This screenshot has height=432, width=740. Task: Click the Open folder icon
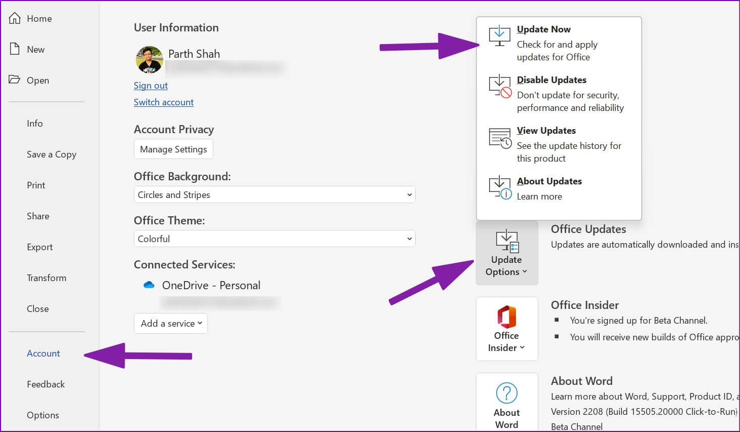[14, 80]
